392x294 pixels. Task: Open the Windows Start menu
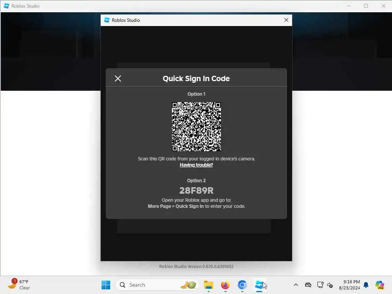pyautogui.click(x=106, y=285)
